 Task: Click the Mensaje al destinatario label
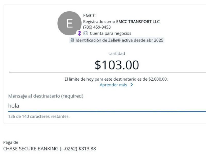[46, 96]
